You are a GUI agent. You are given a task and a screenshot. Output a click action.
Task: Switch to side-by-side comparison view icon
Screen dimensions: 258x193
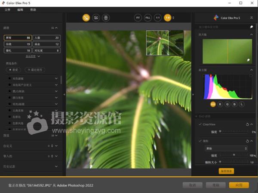[106, 18]
